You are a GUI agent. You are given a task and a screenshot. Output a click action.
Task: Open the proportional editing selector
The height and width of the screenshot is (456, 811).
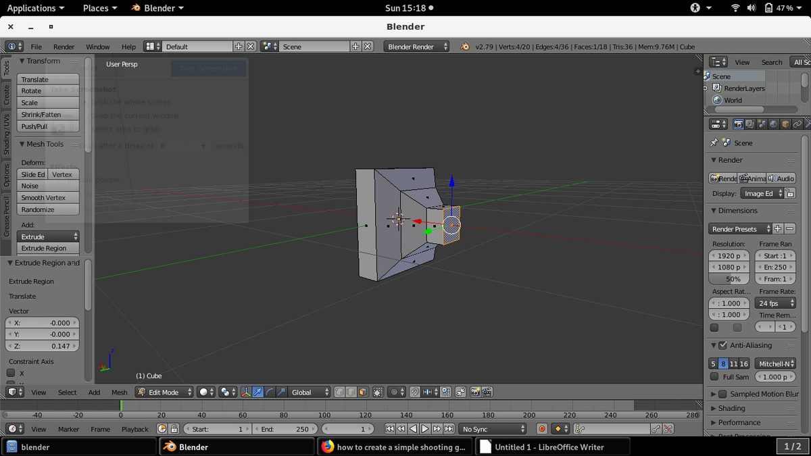[396, 392]
